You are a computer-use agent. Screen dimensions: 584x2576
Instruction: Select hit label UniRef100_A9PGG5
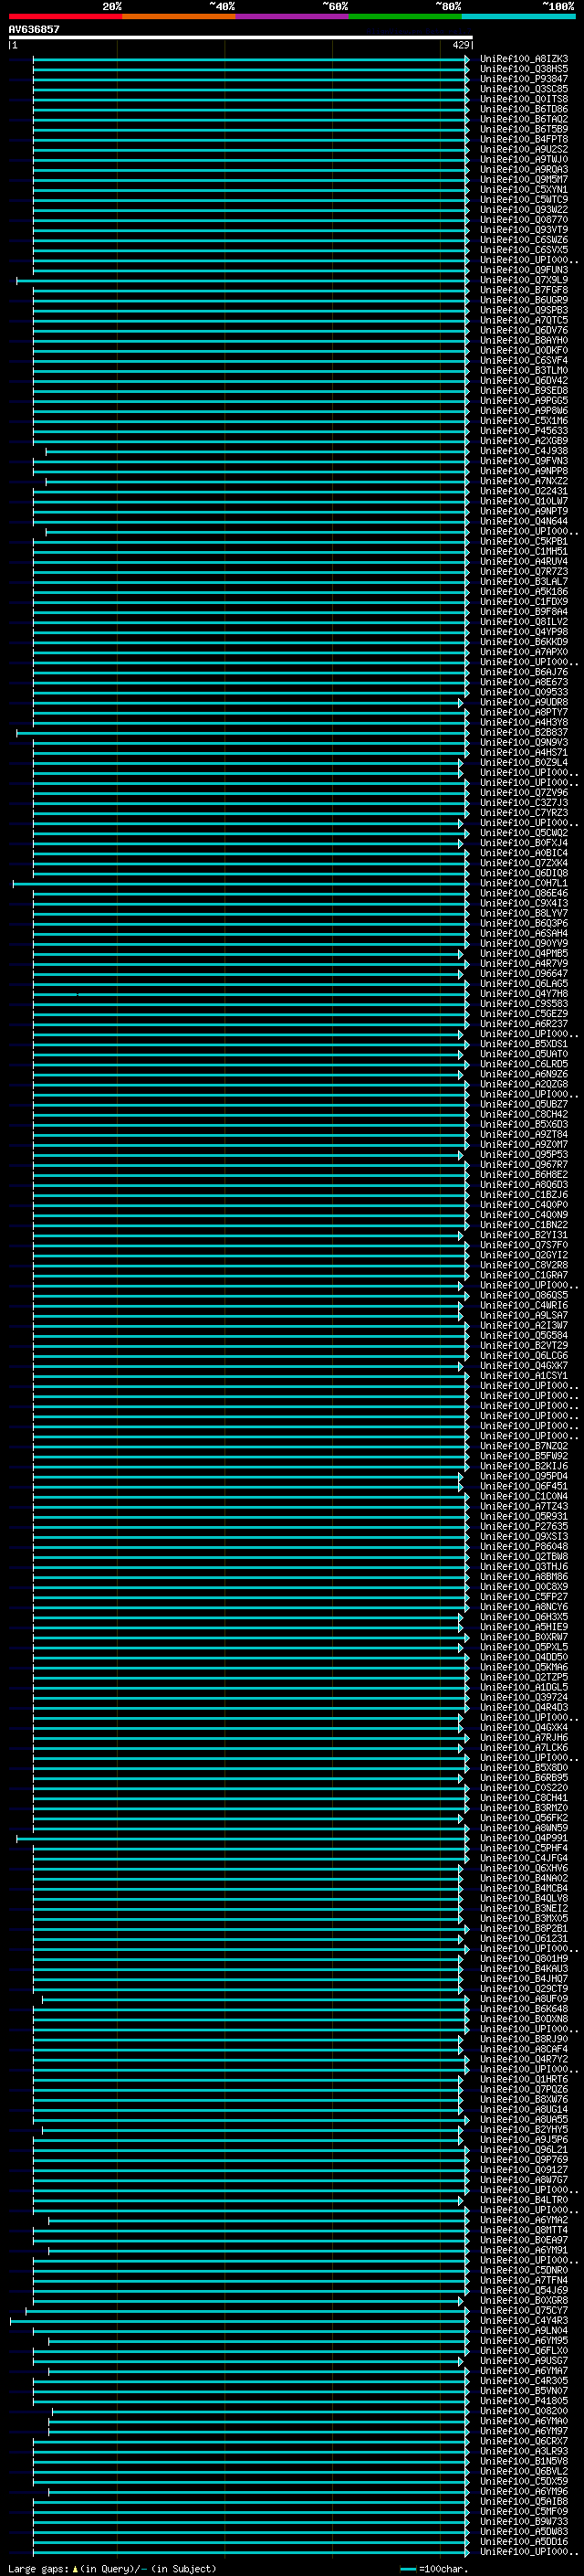[524, 401]
